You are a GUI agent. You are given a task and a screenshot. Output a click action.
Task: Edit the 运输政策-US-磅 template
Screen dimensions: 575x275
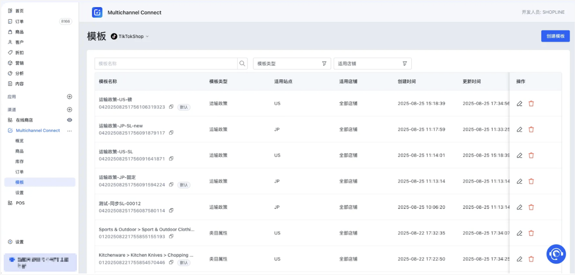click(519, 104)
